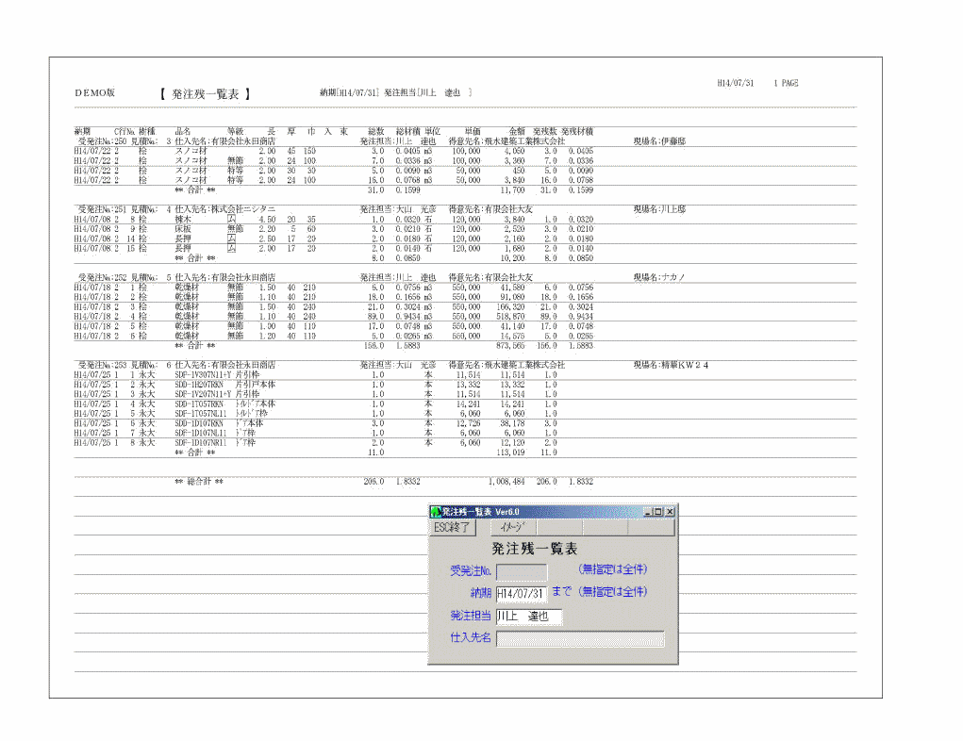The image size is (963, 741).
Task: Focus the 受発注No. input field
Action: (522, 572)
